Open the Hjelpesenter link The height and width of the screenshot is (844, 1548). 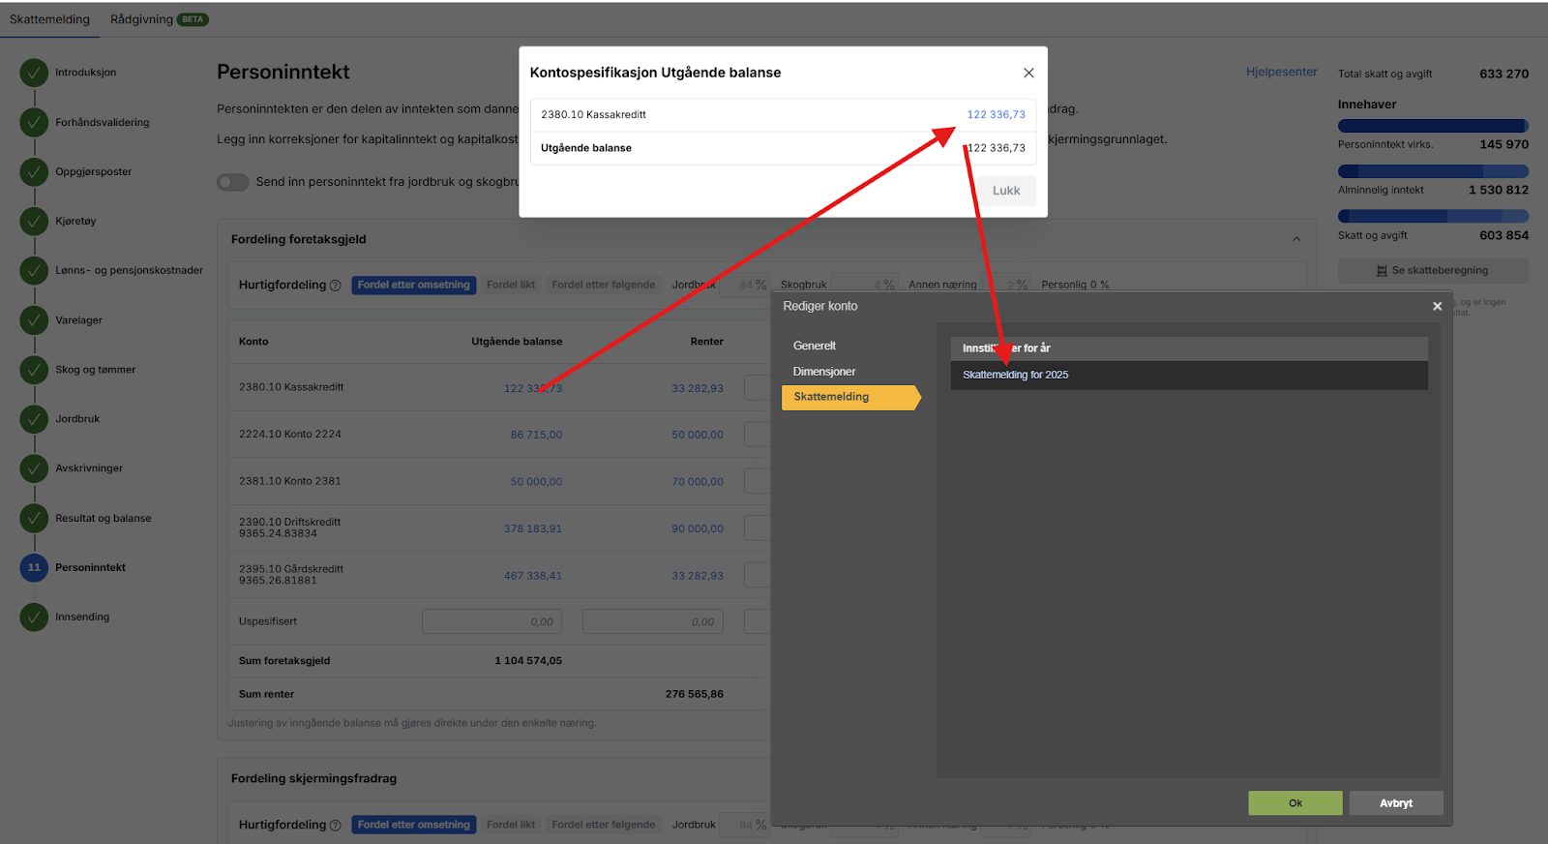[1281, 72]
